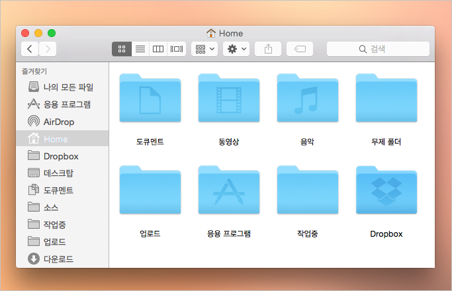Open 다운로드 in the sidebar
This screenshot has height=291, width=452.
tap(63, 259)
